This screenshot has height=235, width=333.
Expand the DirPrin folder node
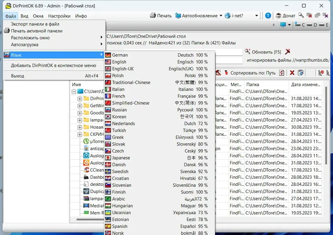[80, 99]
